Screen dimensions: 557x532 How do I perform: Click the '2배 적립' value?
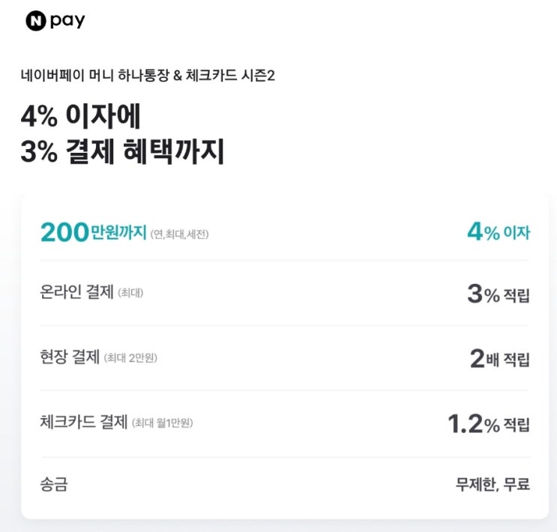coord(500,359)
